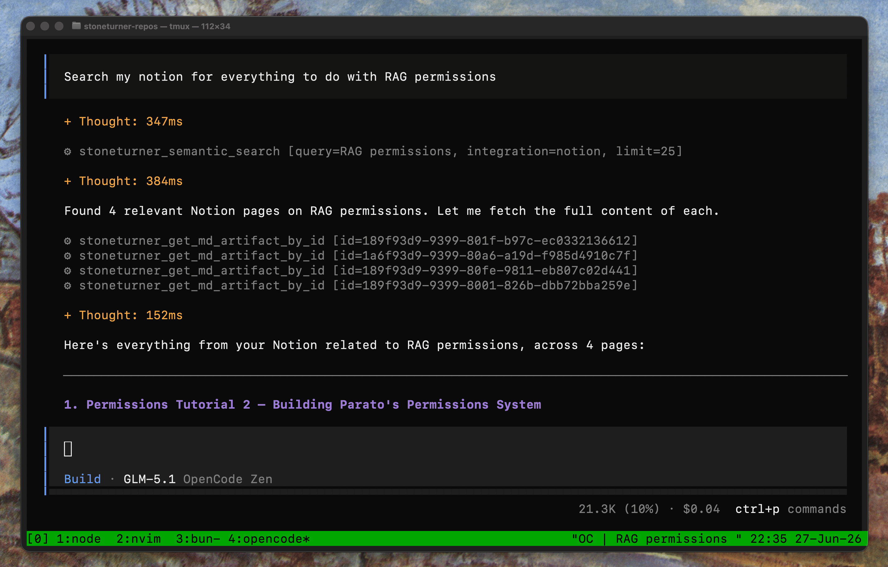Click the gear icon for artifact id ending f985d4910c7f
This screenshot has width=888, height=567.
(67, 256)
